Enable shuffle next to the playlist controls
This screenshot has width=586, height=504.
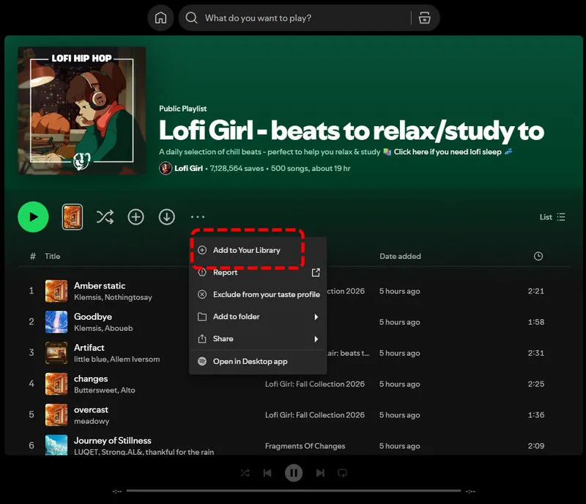click(105, 217)
